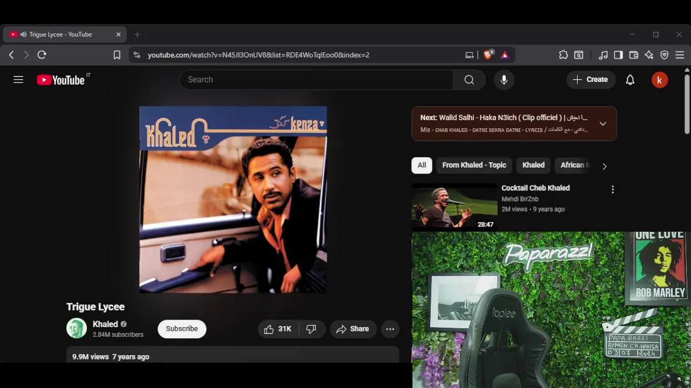Click the install app icon in the address bar
691x388 pixels.
pos(470,55)
